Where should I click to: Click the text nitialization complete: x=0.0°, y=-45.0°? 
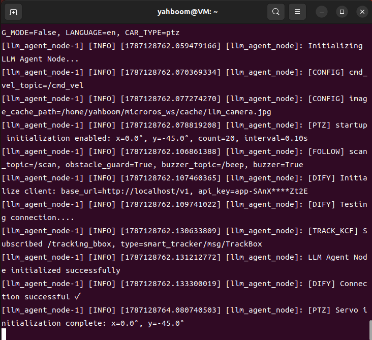tap(93, 323)
